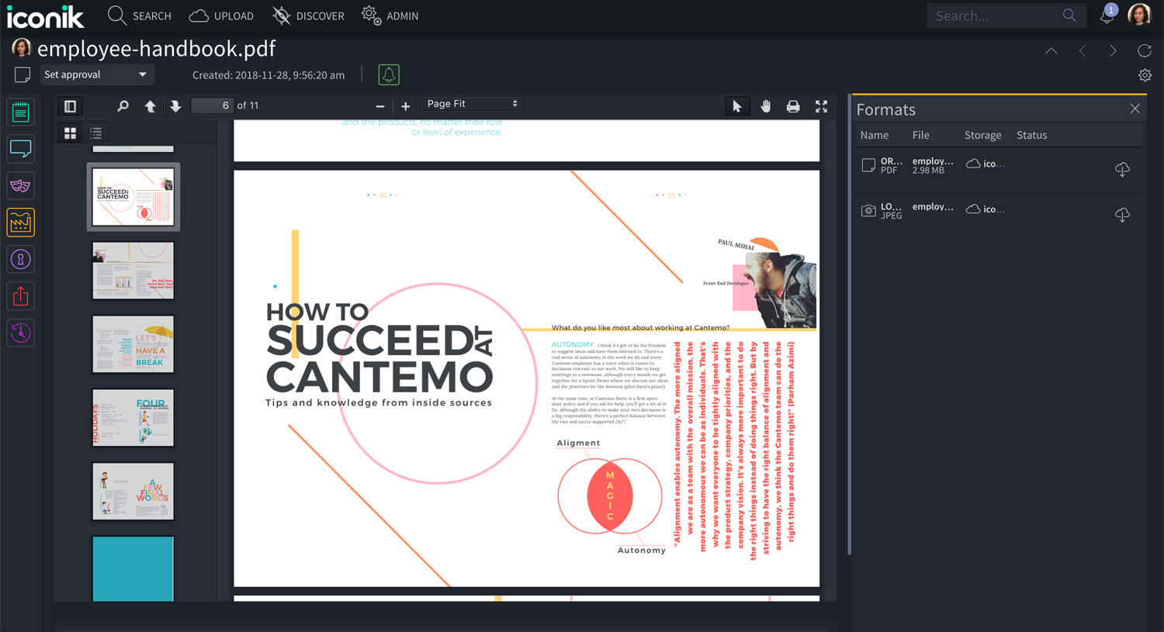This screenshot has height=632, width=1164.
Task: Open the history clock sidebar panel
Action: pyautogui.click(x=21, y=333)
